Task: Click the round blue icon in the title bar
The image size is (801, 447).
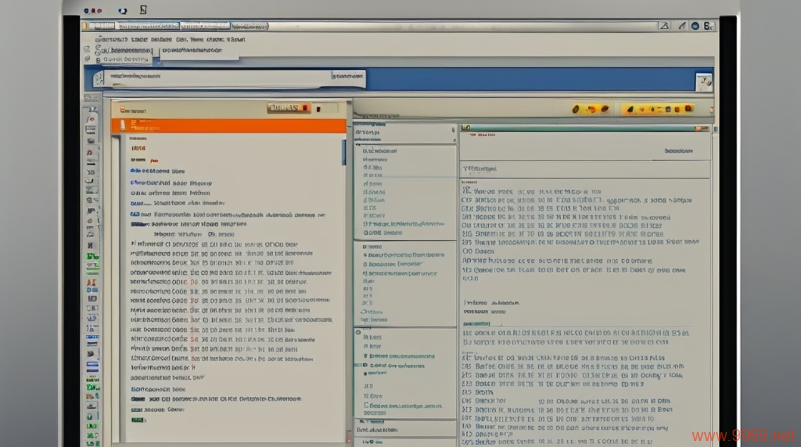Action: (695, 26)
